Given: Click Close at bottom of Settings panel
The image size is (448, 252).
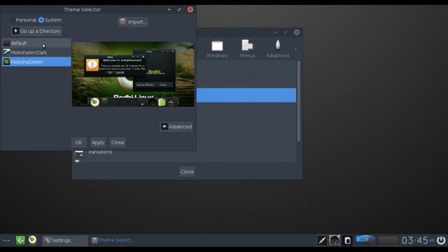Looking at the screenshot, I should coord(187,171).
